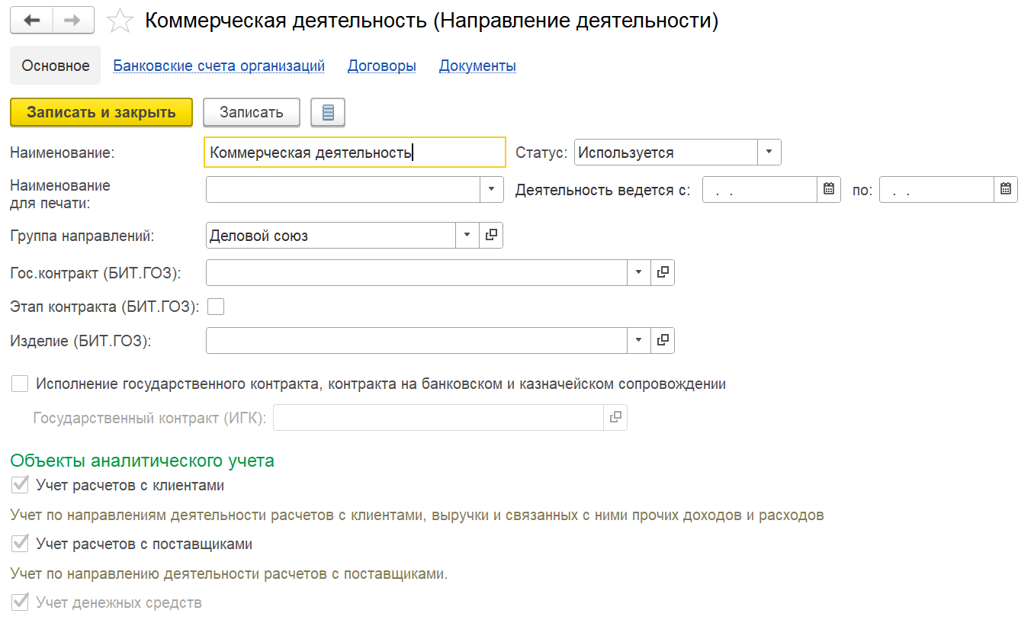Expand the Группа направлений dropdown arrow
Image resolution: width=1034 pixels, height=620 pixels.
467,236
